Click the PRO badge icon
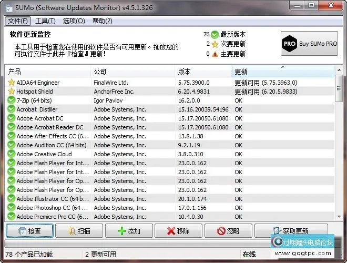Screen dimensions: 347x263 click(289, 44)
